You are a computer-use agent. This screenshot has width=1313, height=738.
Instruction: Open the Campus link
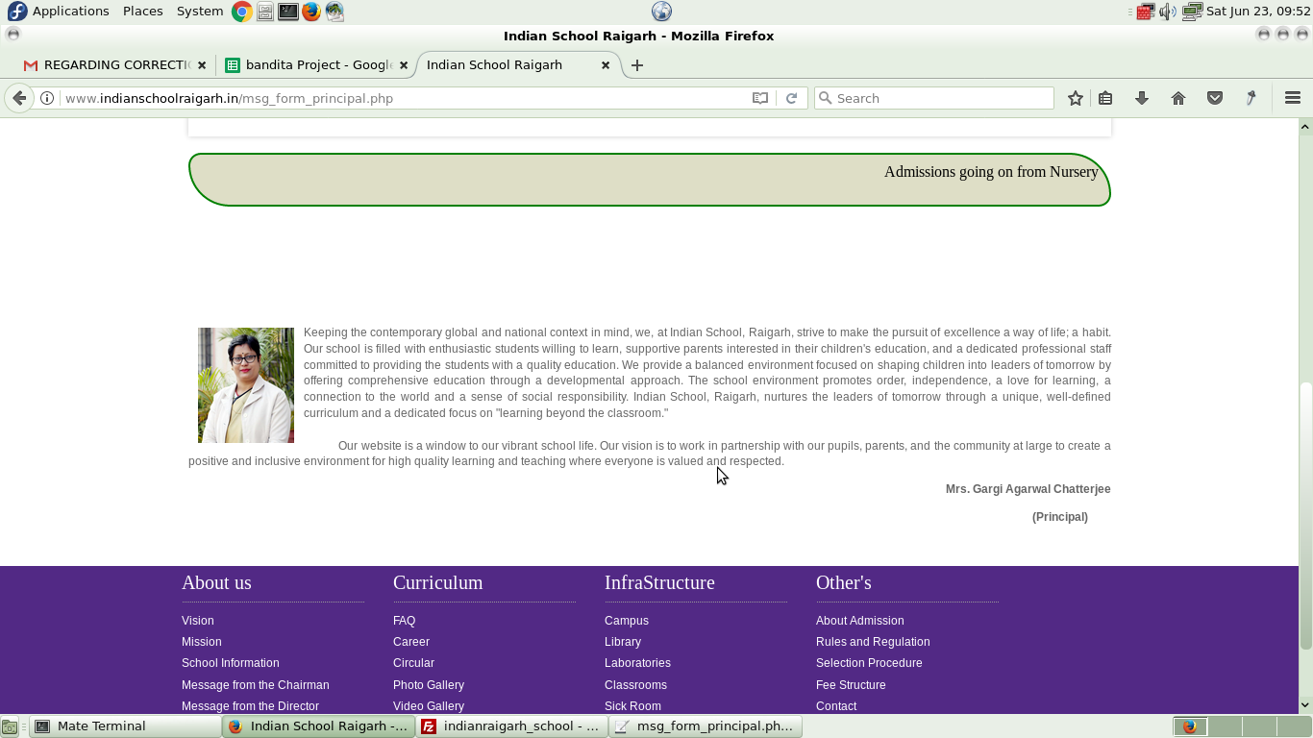627,621
